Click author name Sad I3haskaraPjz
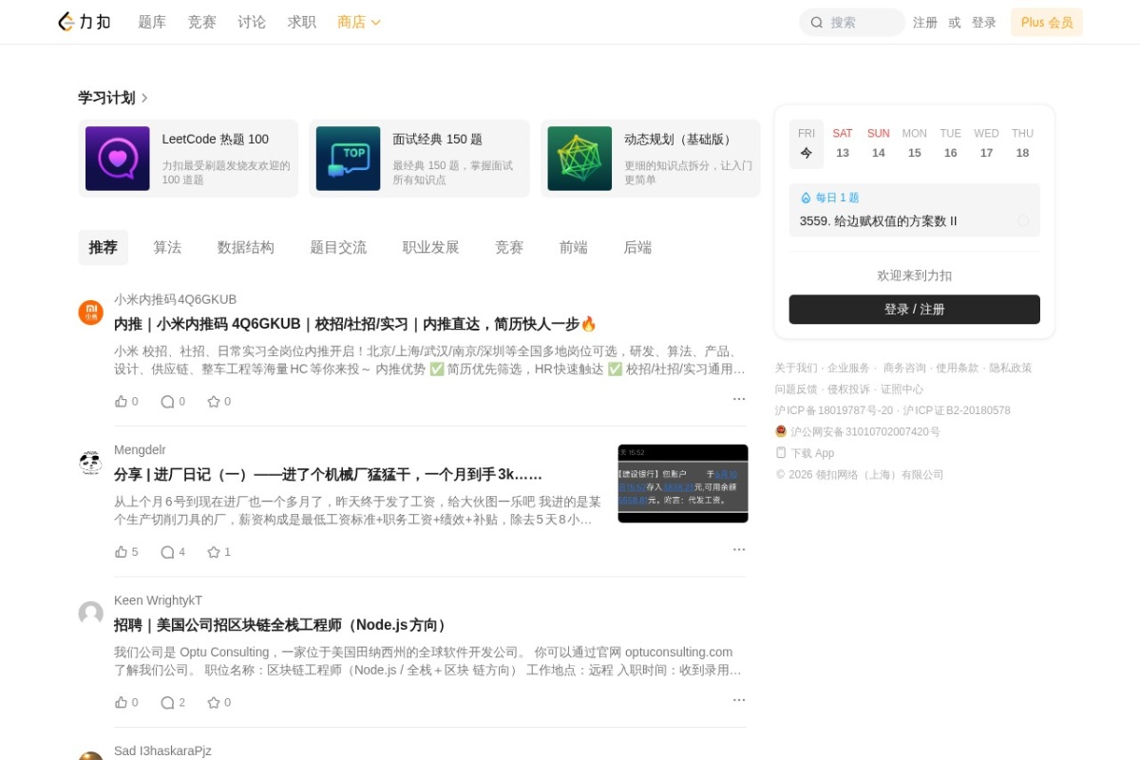This screenshot has width=1140, height=760. click(162, 750)
